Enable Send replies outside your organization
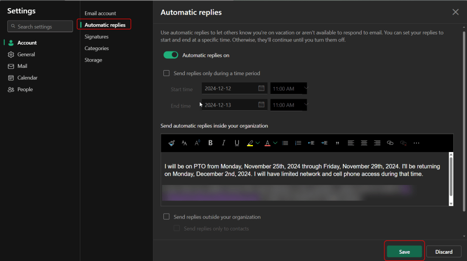Screen dimensions: 467x261 [x=167, y=217]
